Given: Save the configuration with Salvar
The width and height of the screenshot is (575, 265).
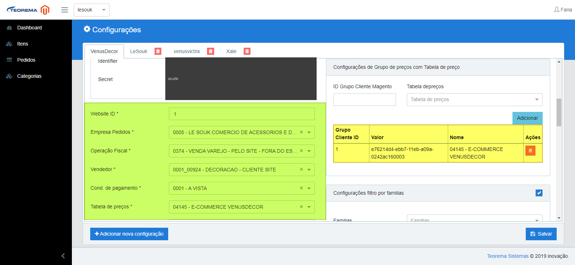Looking at the screenshot, I should 541,234.
